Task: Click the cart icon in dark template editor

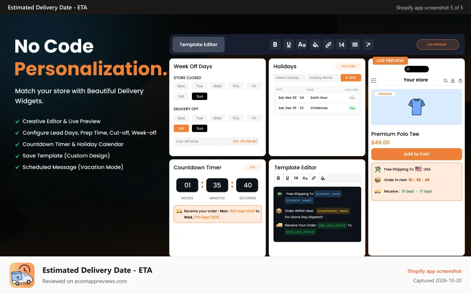Action: pos(279,194)
